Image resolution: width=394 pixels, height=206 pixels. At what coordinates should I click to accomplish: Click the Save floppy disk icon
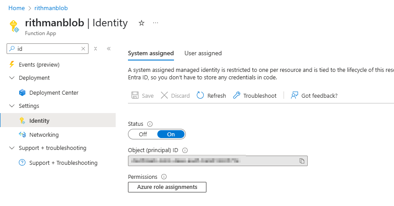point(135,96)
